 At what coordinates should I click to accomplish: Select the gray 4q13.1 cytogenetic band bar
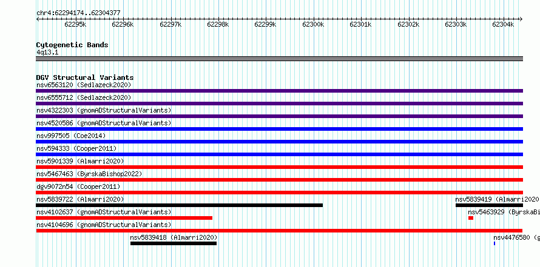click(279, 59)
